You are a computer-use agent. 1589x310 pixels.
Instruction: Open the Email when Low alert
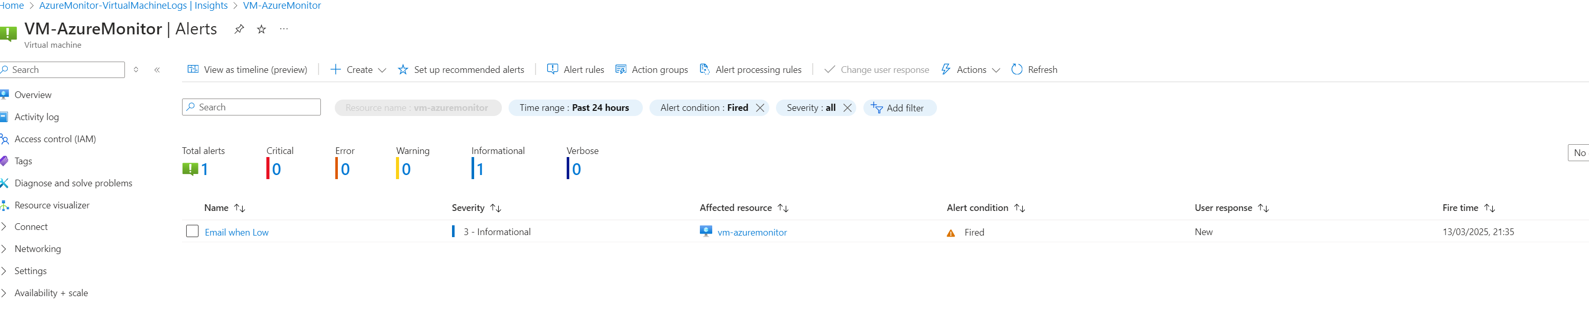[x=237, y=232]
